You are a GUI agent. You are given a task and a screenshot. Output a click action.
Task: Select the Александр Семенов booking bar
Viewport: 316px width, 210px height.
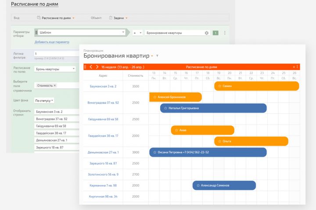(x=224, y=185)
